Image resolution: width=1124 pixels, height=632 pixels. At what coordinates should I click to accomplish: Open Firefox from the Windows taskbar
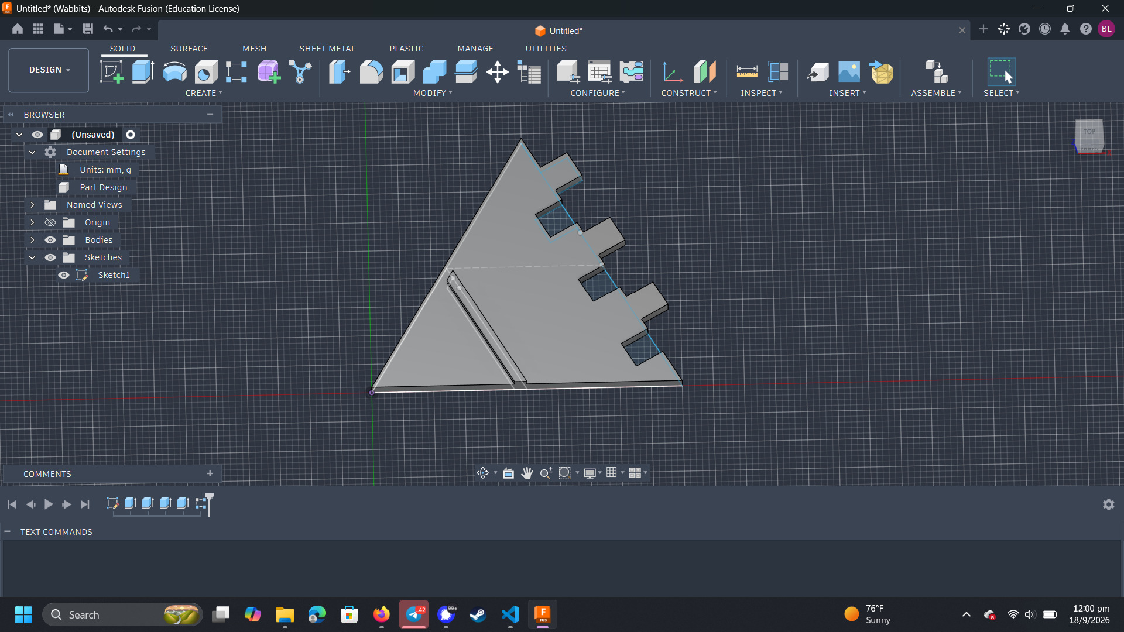point(382,614)
